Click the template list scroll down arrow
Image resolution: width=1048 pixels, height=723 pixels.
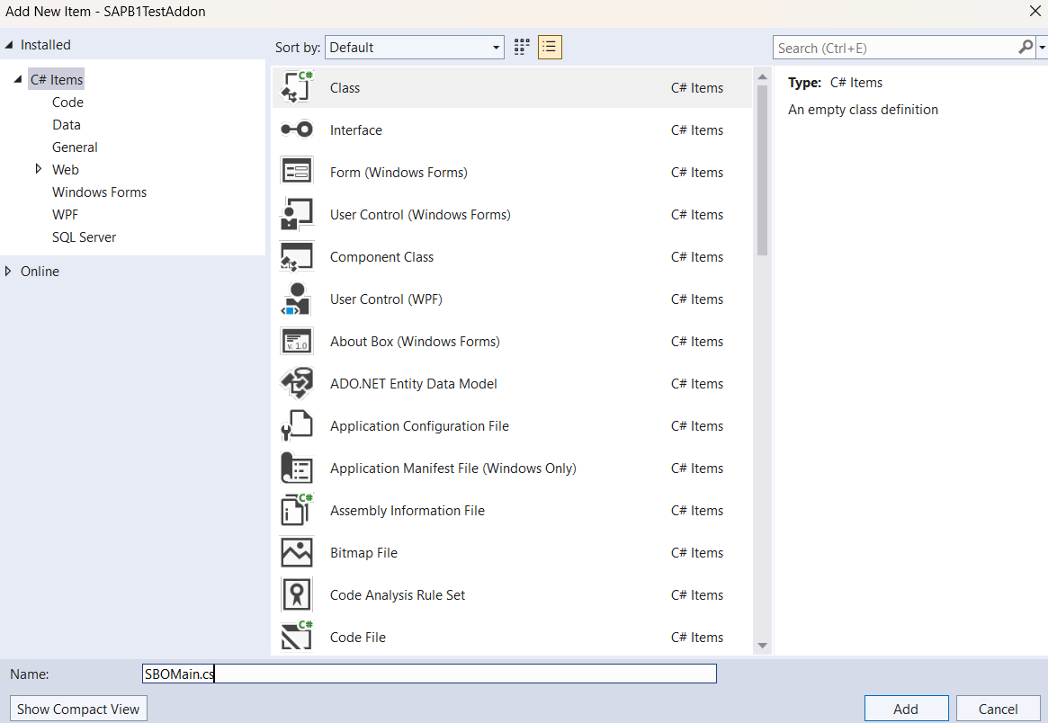pyautogui.click(x=762, y=645)
